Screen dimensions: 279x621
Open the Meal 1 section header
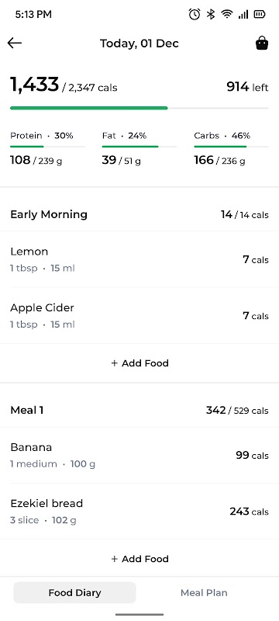click(139, 411)
